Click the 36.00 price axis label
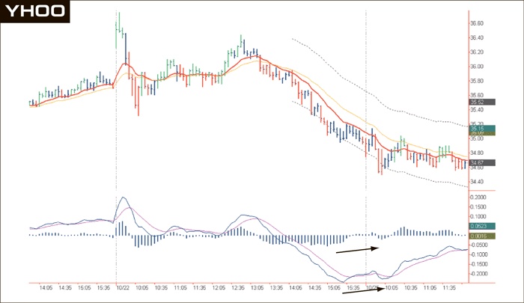Screen dimensions: 524x303 (x=476, y=67)
